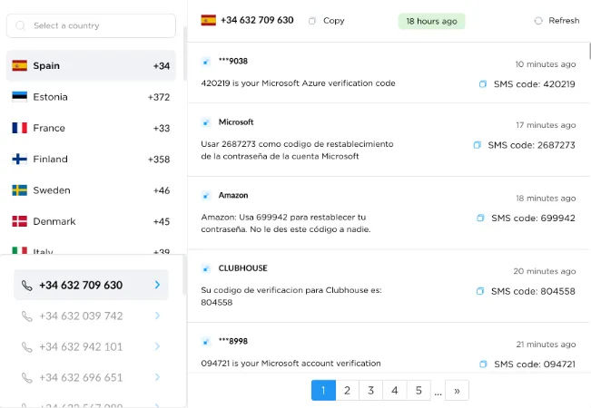Viewport: 591px width, 408px height.
Task: Copy SMS code 699942 icon
Action: tap(480, 218)
